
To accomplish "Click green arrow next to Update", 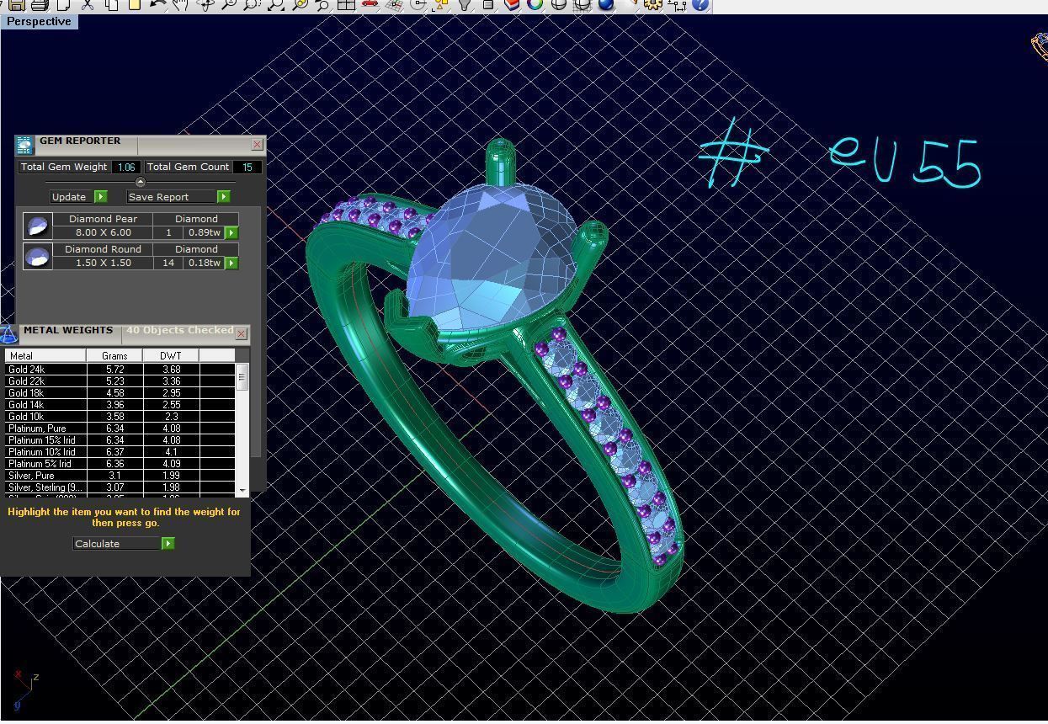I will [x=101, y=197].
